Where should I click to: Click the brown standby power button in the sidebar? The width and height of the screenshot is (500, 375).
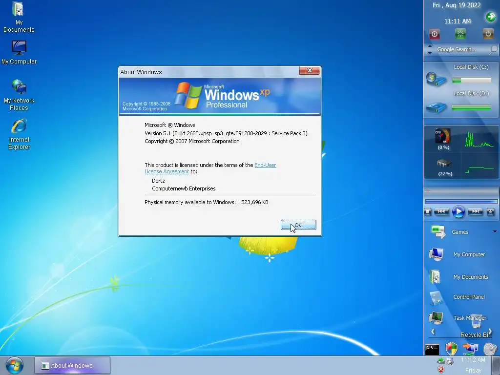[488, 34]
